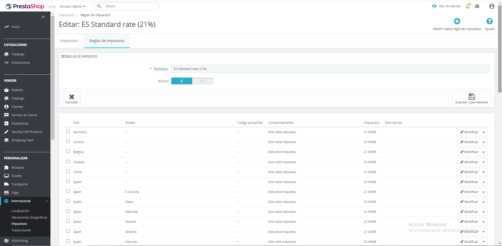Check the Austria row checkbox
502x246 pixels.
[x=68, y=142]
